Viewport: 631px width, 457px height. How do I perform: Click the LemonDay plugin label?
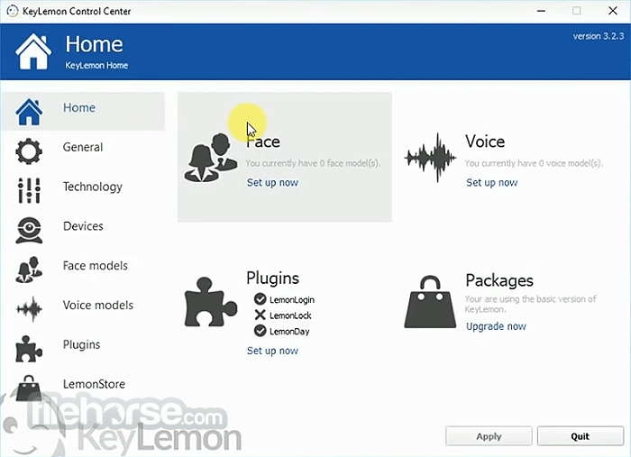click(289, 332)
